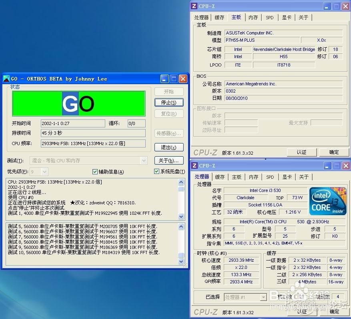Click bus speed value 133.3 MHz
The width and height of the screenshot is (351, 319).
(x=241, y=275)
